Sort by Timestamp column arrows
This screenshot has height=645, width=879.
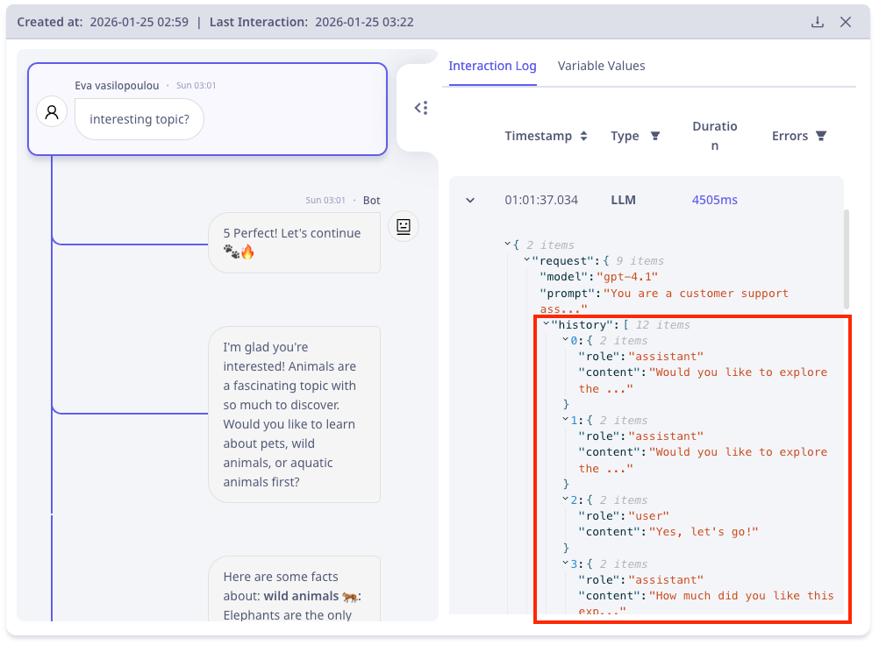[x=583, y=136]
